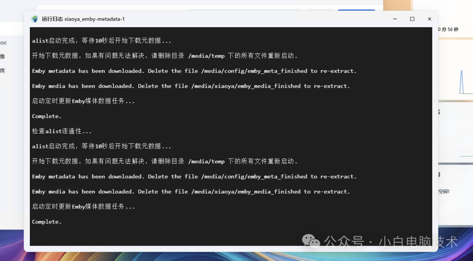Click the blue spike chart in background window
Screen dimensions: 473x261
pos(462,82)
